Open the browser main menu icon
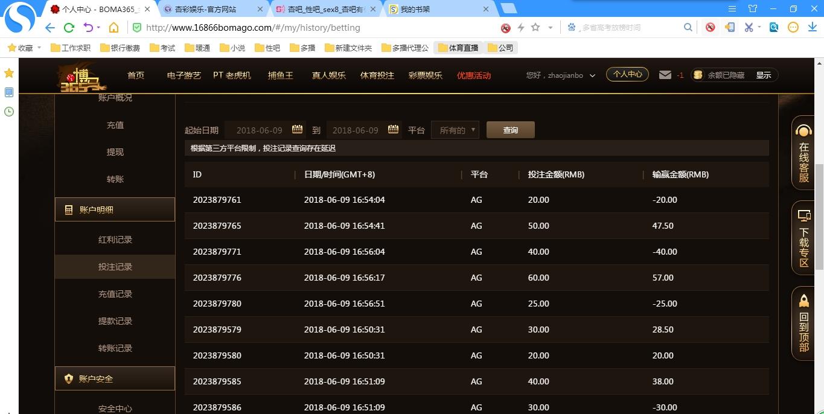Image resolution: width=824 pixels, height=414 pixels. point(732,8)
